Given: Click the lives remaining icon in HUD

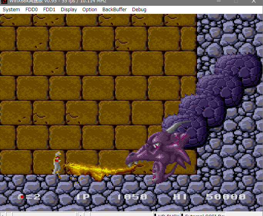Looking at the screenshot, I should (x=22, y=197).
